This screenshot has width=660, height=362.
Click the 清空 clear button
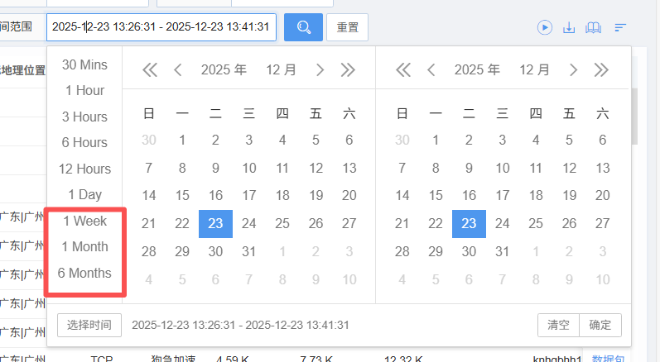[558, 325]
